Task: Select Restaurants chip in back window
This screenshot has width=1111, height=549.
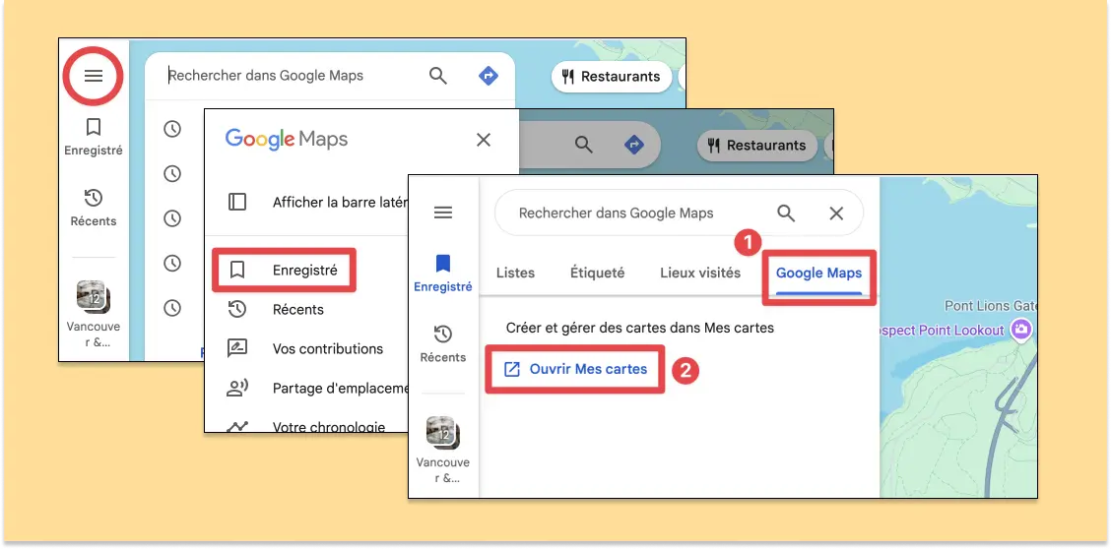Action: (x=612, y=77)
